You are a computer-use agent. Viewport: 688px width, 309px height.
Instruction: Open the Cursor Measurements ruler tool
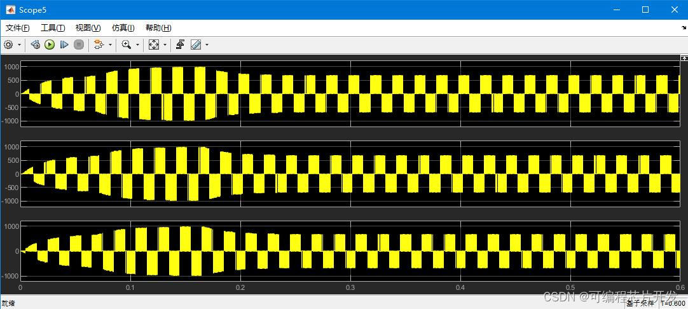(196, 45)
